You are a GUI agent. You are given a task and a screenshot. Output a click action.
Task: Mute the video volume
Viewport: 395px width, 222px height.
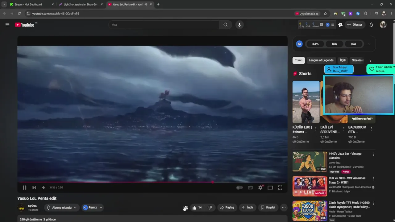coord(44,187)
